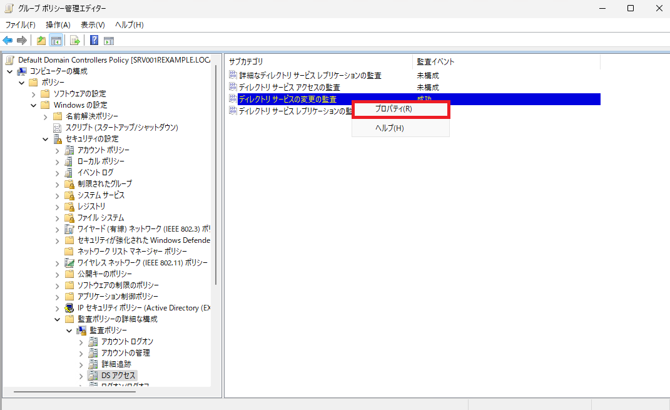Select the ファイル システム tree item
Image resolution: width=670 pixels, height=410 pixels.
[101, 218]
